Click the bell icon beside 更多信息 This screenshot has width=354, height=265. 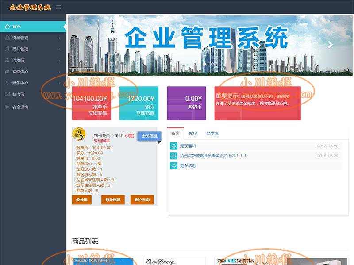(x=174, y=165)
